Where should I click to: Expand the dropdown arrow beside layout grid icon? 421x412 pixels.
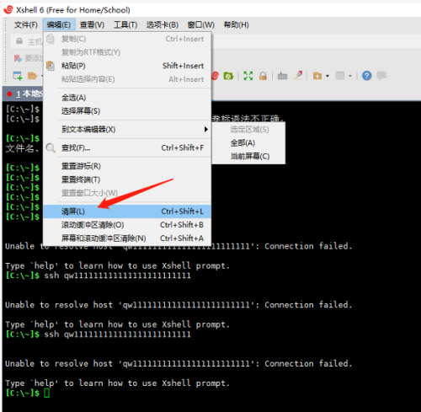(x=350, y=76)
